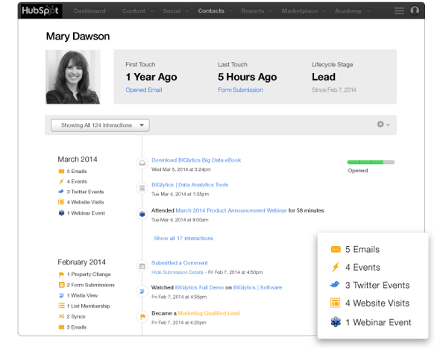Click Mary Dawson's profile photo
The height and width of the screenshot is (355, 440).
point(73,77)
